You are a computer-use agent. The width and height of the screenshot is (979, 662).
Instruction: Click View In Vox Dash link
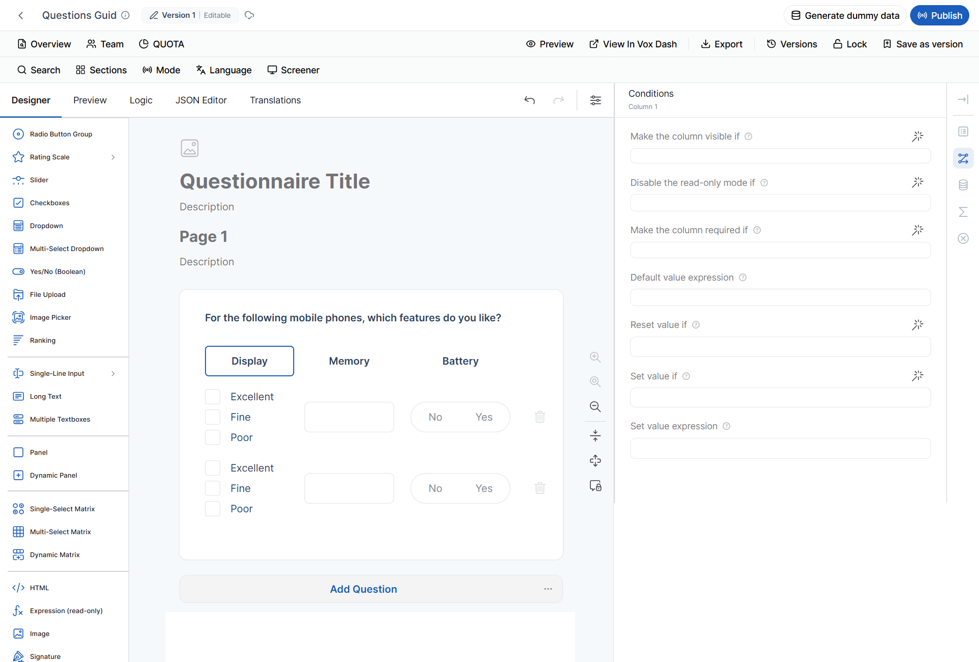(x=633, y=44)
